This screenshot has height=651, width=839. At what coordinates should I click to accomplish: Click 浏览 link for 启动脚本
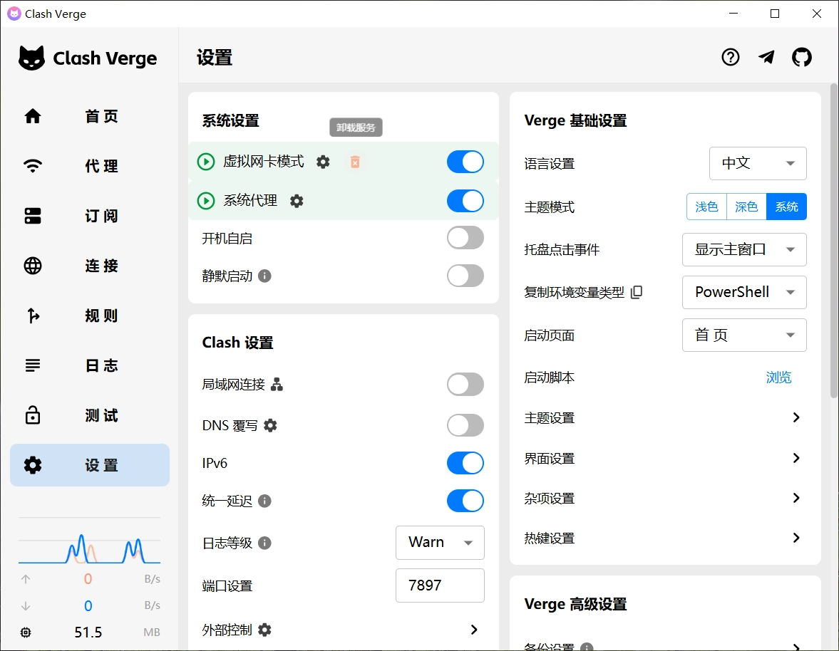click(778, 377)
